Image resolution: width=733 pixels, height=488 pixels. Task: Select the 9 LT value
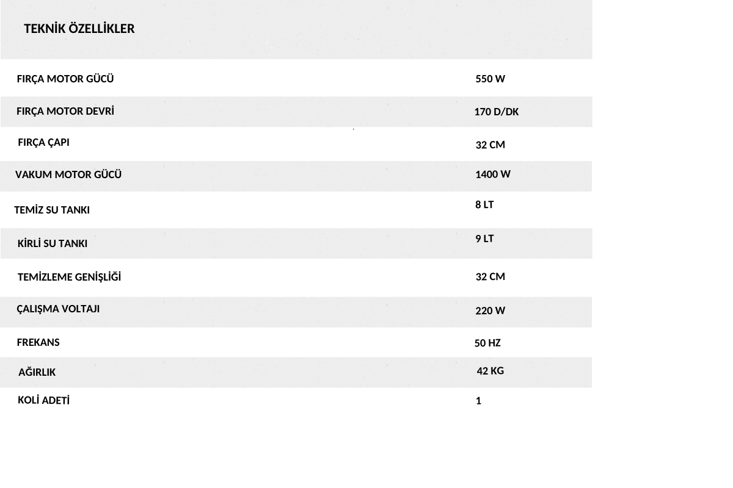484,239
